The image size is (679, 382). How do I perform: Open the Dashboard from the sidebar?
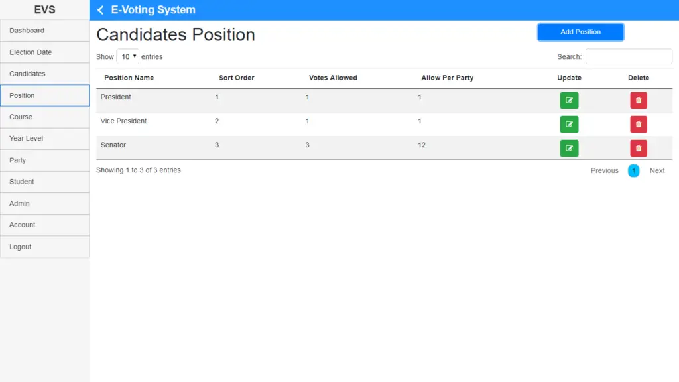(x=27, y=30)
